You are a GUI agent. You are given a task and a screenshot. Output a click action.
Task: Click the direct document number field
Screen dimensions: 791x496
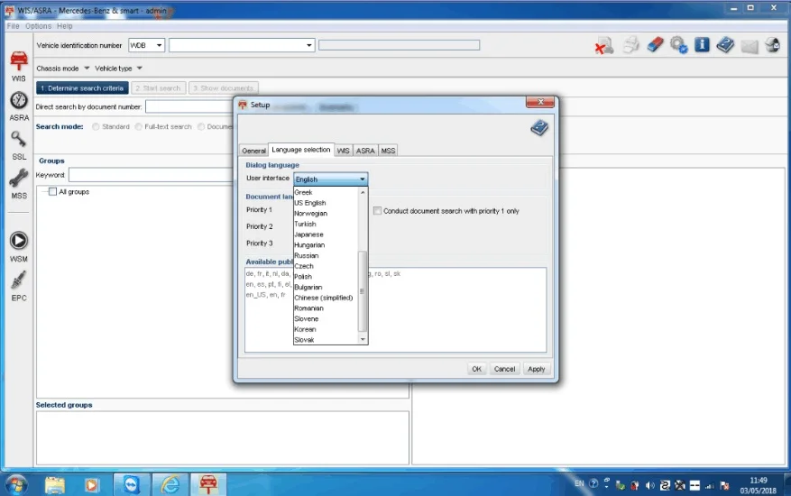click(x=190, y=106)
